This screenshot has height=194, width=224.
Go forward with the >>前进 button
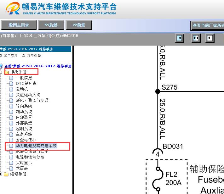click(79, 25)
